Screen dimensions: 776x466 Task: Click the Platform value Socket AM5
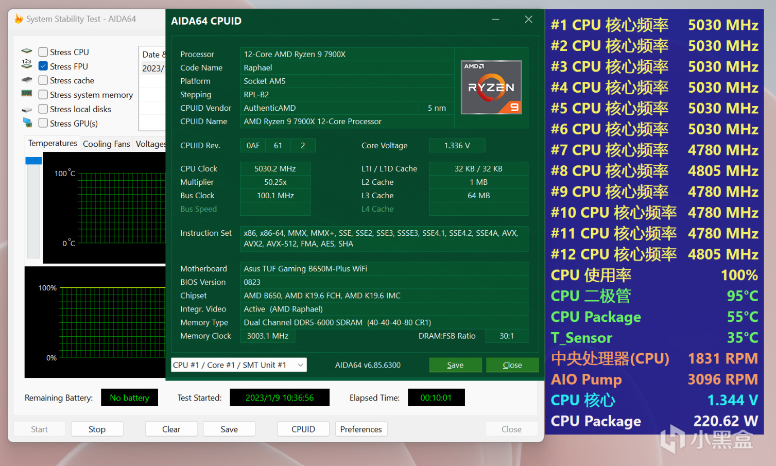click(x=347, y=81)
